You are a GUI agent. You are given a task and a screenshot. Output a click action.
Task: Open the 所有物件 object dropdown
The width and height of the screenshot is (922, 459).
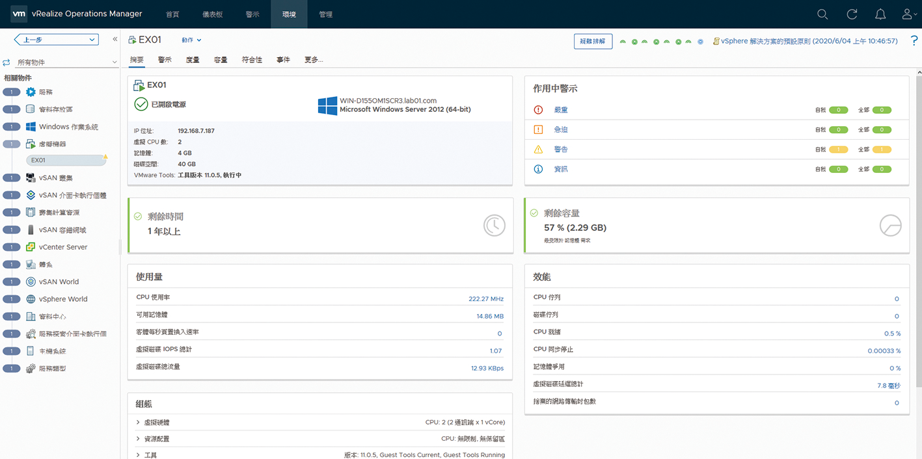(67, 62)
